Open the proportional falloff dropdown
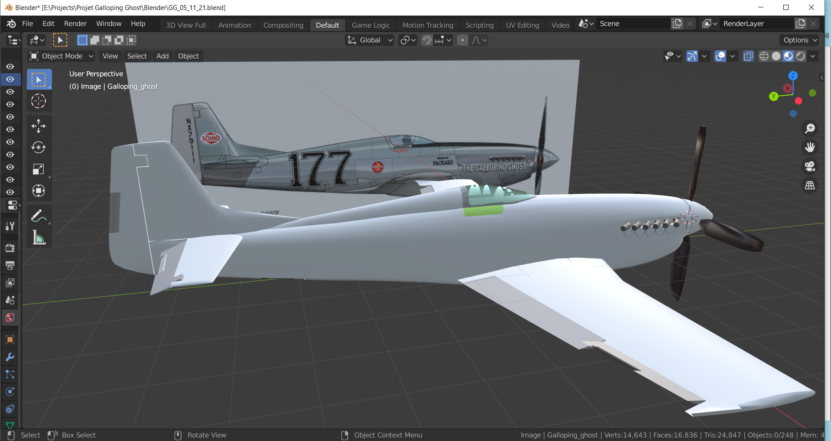The height and width of the screenshot is (441, 831). pyautogui.click(x=479, y=40)
